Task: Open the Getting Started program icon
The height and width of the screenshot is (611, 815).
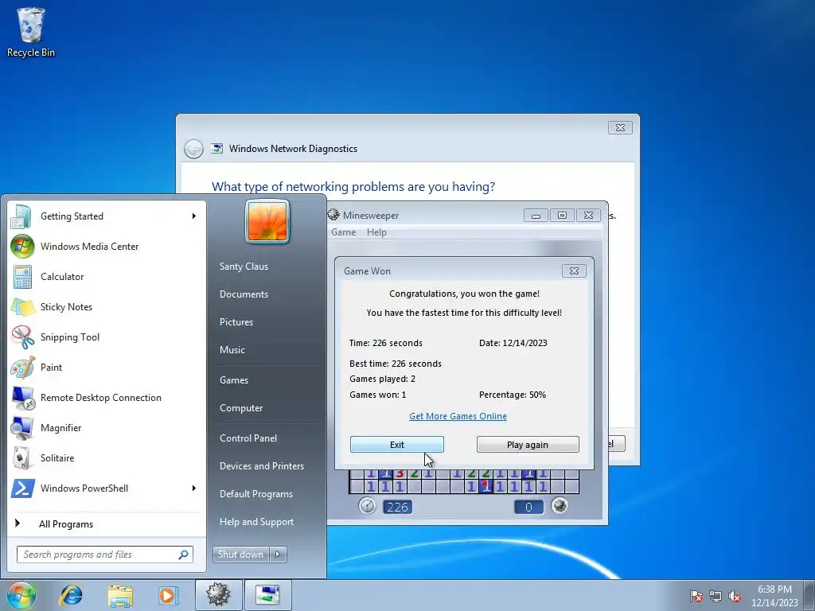Action: click(21, 216)
